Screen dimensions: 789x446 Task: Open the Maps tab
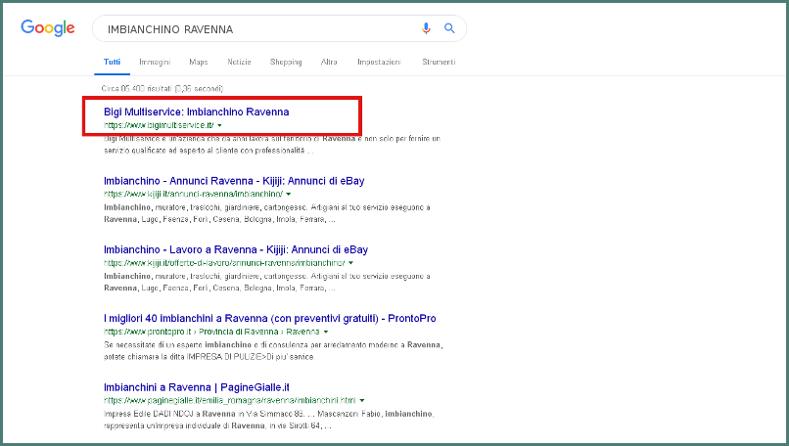point(199,62)
